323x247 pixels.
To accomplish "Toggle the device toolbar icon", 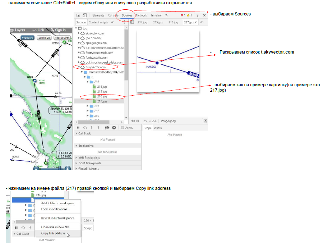I will (84, 15).
